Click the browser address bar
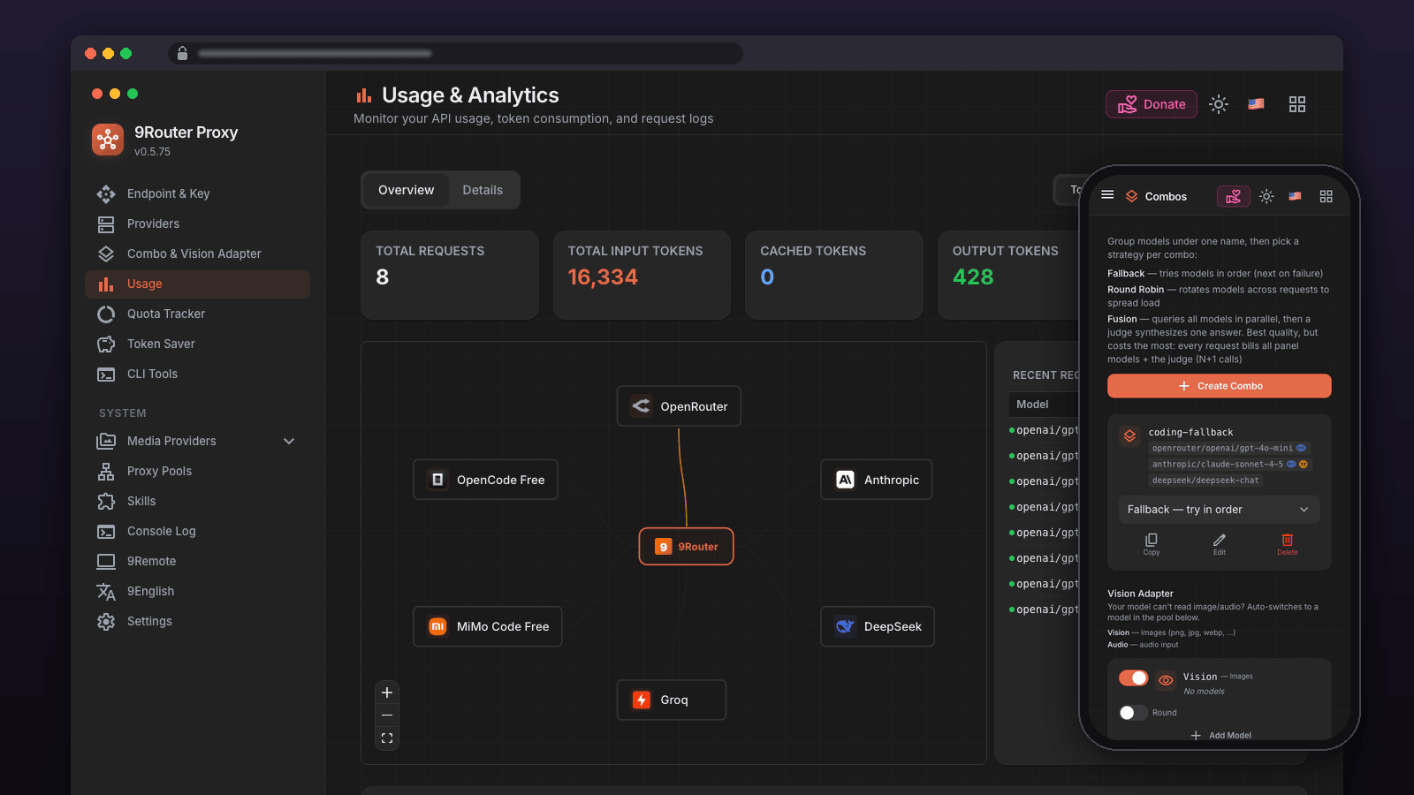Viewport: 1414px width, 795px height. [455, 54]
